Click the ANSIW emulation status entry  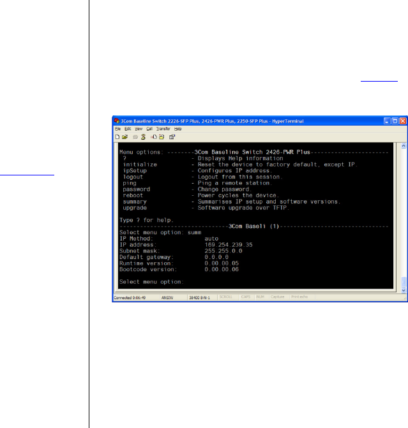167,297
